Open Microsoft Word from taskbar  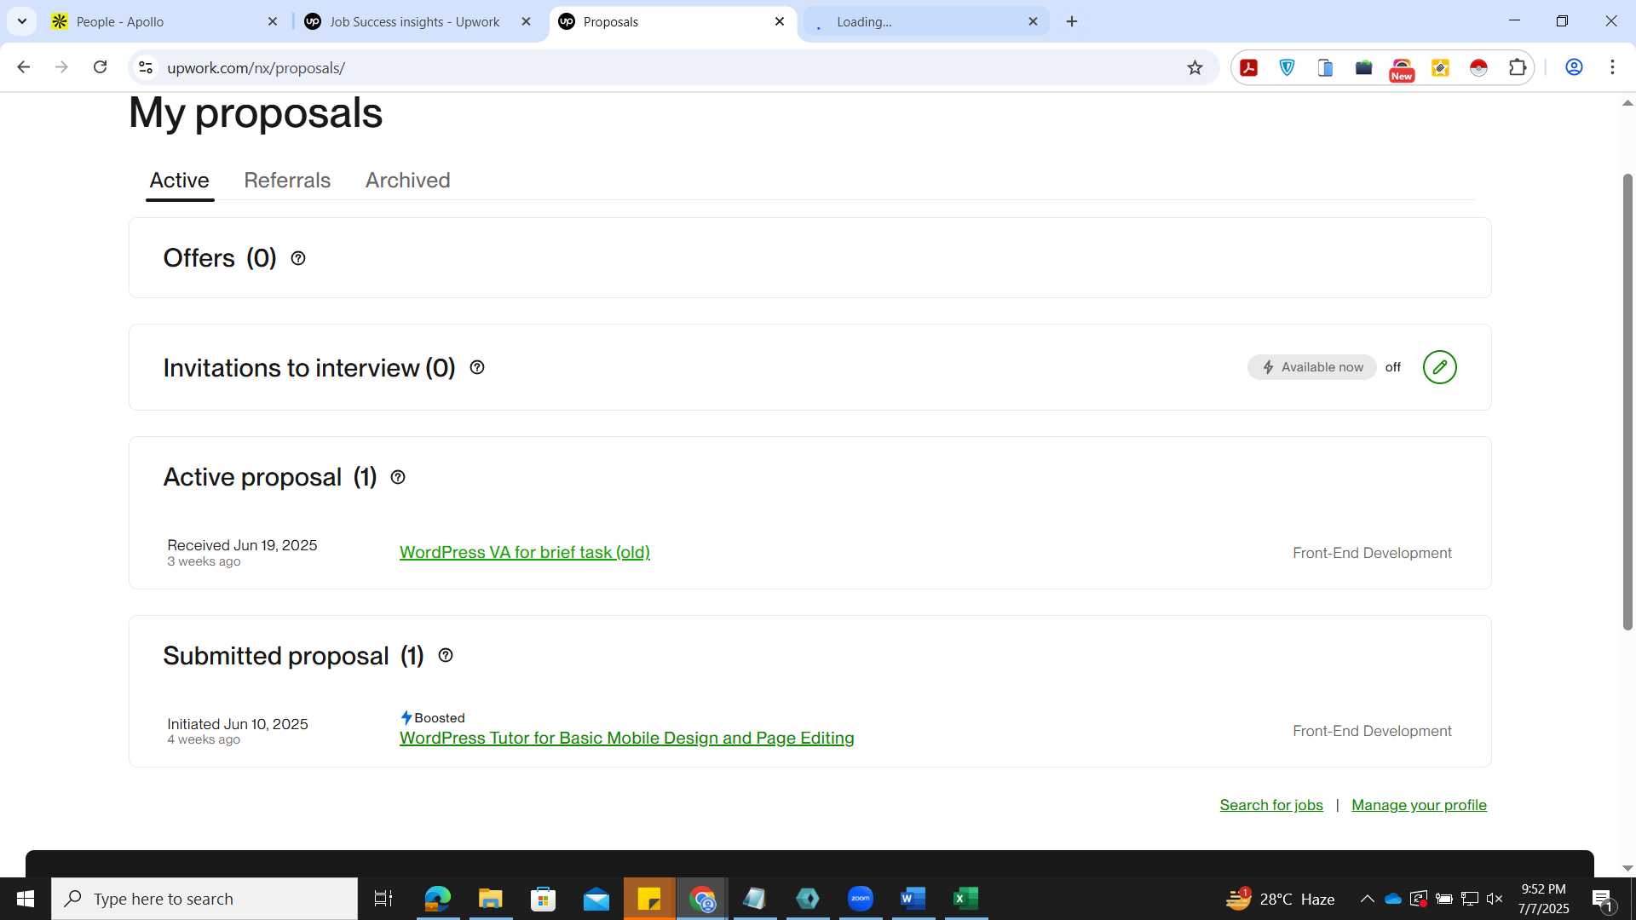[x=913, y=899]
